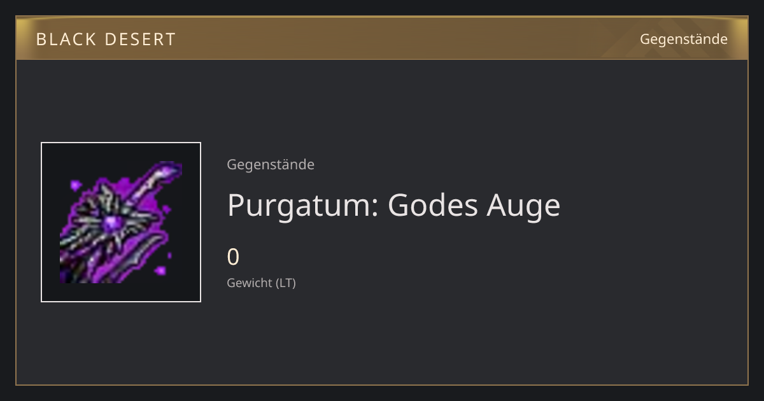Click the gold outline border of the card
Viewport: 764px width, 401px height.
pos(16,223)
